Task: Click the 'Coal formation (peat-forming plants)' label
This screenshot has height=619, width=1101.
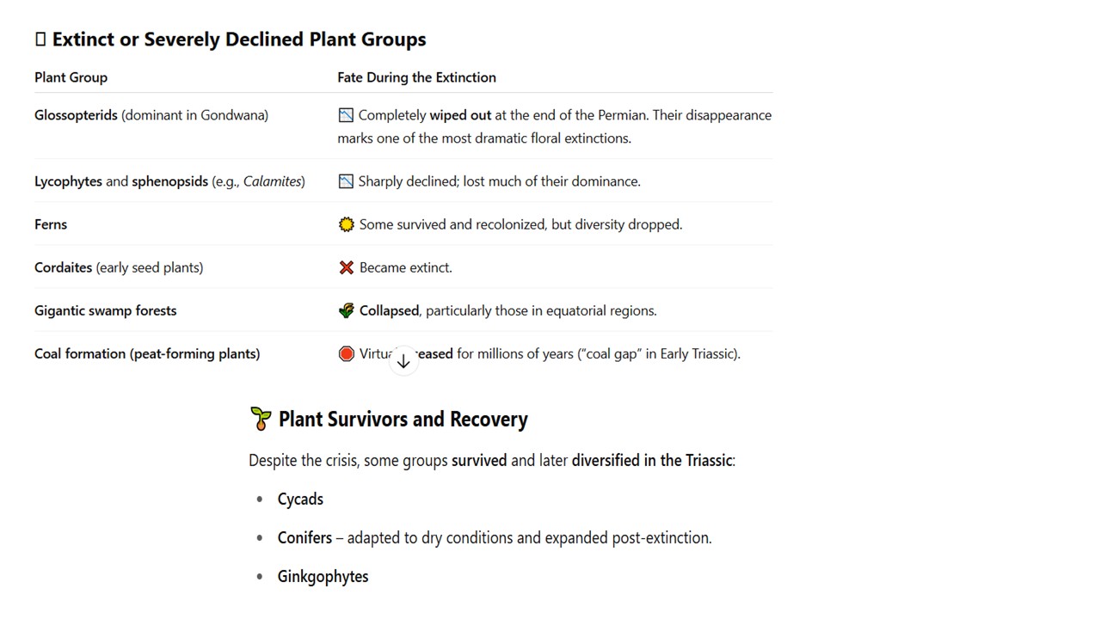Action: pos(147,353)
